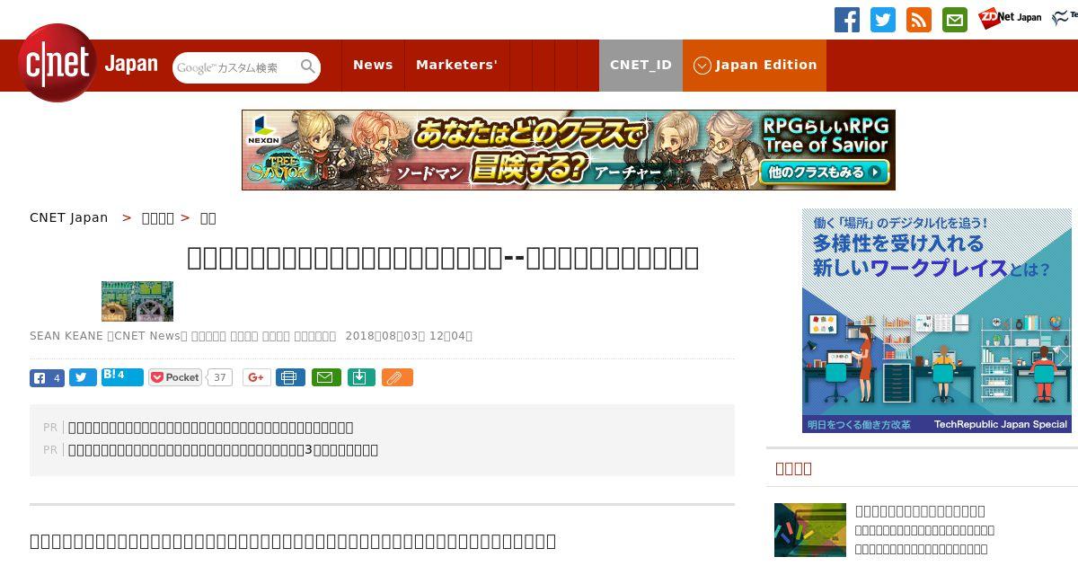Open the sidebar featured article title
This screenshot has width=1078, height=566.
click(920, 511)
